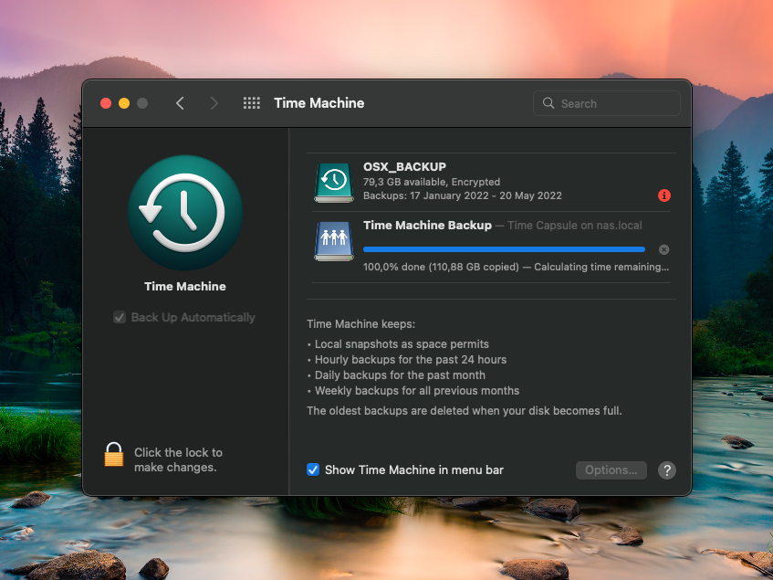Click the OSX_BACKUP disk icon
The height and width of the screenshot is (580, 773).
[x=334, y=183]
